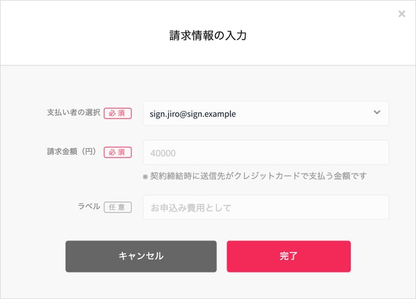Focus the 請求金額 amount input field

tap(266, 153)
